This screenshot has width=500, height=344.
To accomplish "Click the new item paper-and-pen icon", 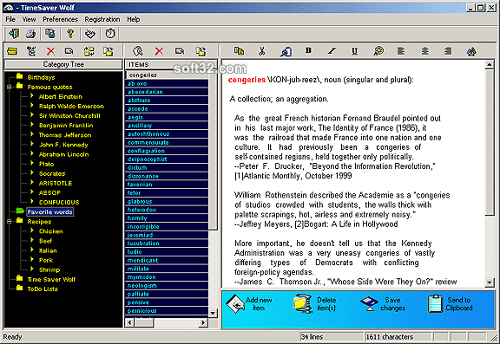I will pyautogui.click(x=138, y=51).
